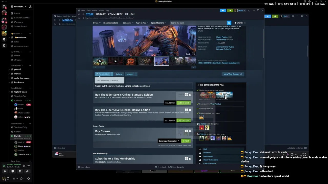Open the Events item in Discord sidebar

17,13
